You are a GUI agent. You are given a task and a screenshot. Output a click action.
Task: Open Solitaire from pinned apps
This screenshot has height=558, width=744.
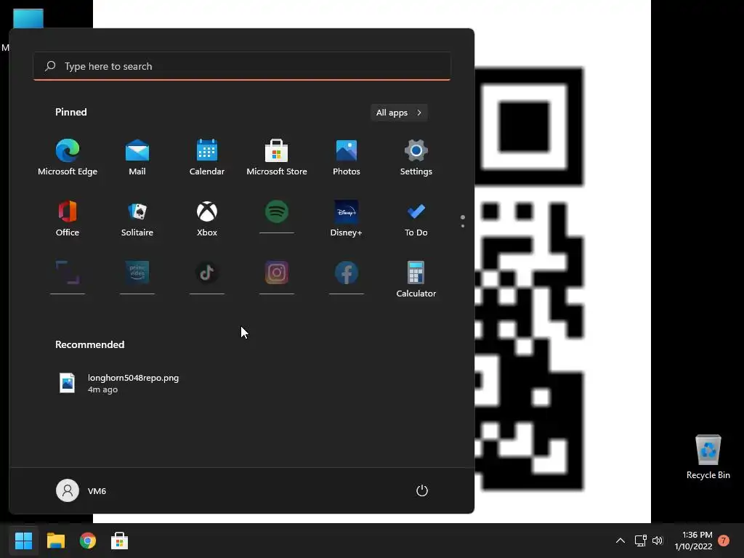tap(137, 218)
